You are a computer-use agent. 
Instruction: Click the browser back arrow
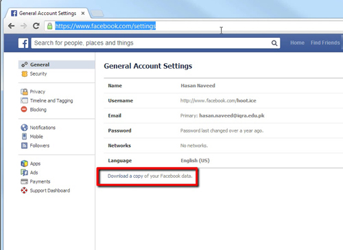coord(11,26)
